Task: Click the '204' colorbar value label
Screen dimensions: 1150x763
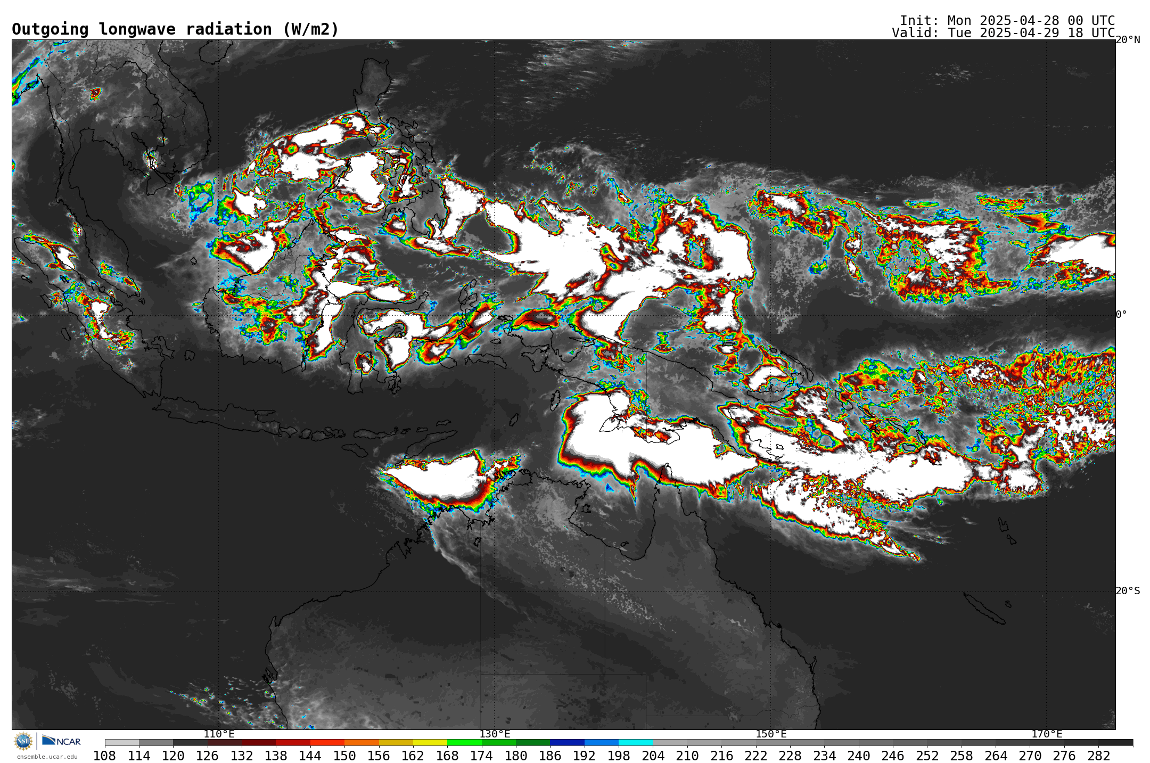Action: tap(653, 756)
